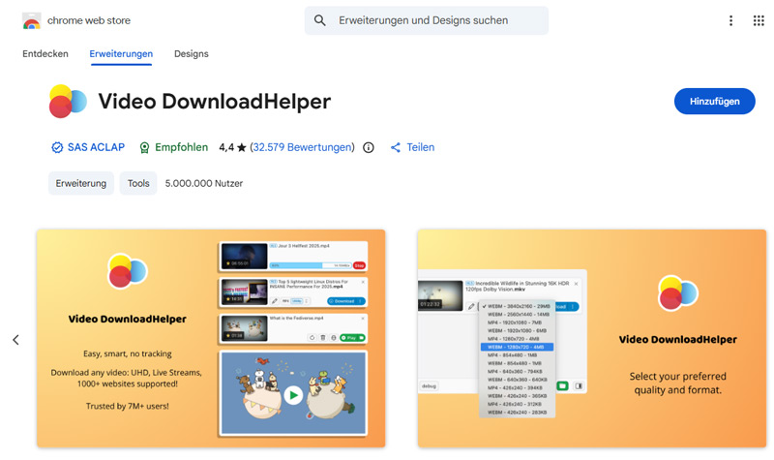Click the Empfohlen featured badge
The width and height of the screenshot is (774, 460).
pyautogui.click(x=174, y=147)
